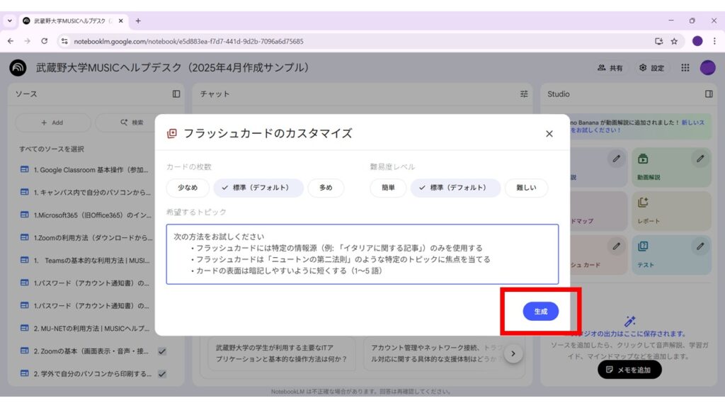
Task: Click the 希望するトピック text field
Action: tap(362, 254)
